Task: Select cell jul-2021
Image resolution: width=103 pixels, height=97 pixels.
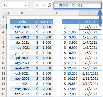Action: tap(22, 58)
